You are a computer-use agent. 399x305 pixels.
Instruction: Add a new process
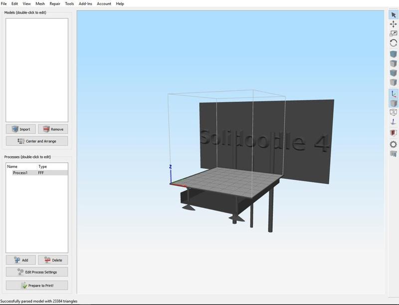point(21,260)
